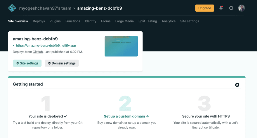Screen dimensions: 257x138
Task: Open the Large Media tab
Action: 124,21
